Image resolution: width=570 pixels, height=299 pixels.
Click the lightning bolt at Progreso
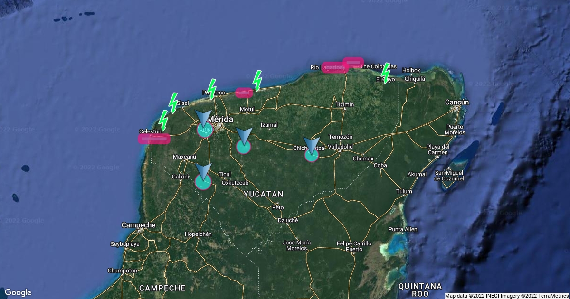212,88
